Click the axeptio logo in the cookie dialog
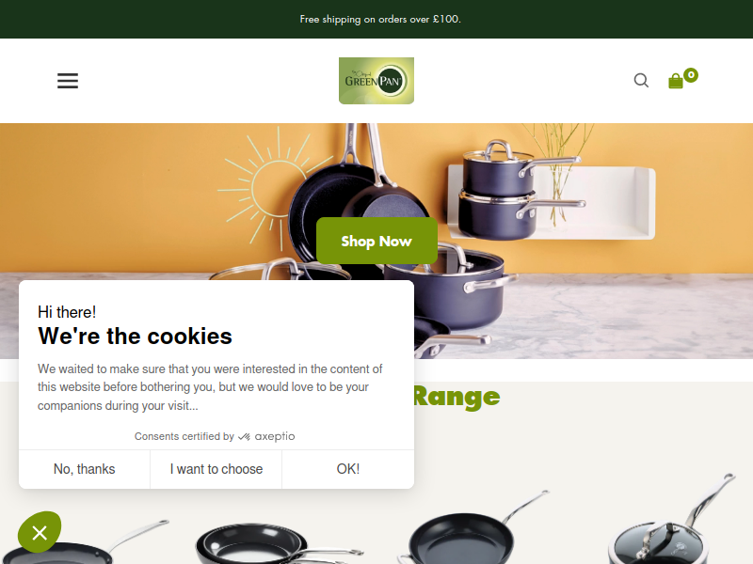The image size is (753, 564). [x=266, y=436]
